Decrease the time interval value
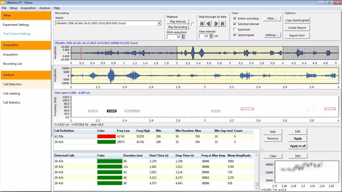The width and height of the screenshot is (342, 192). (211, 37)
